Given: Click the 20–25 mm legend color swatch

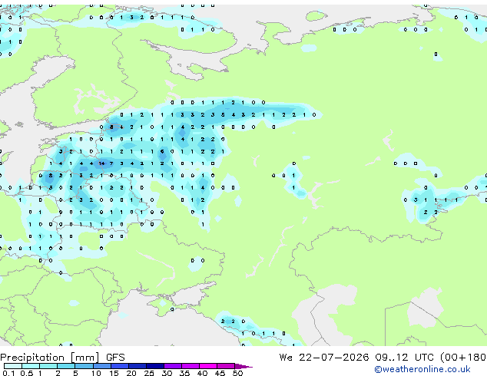Looking at the screenshot, I should coord(137,366).
